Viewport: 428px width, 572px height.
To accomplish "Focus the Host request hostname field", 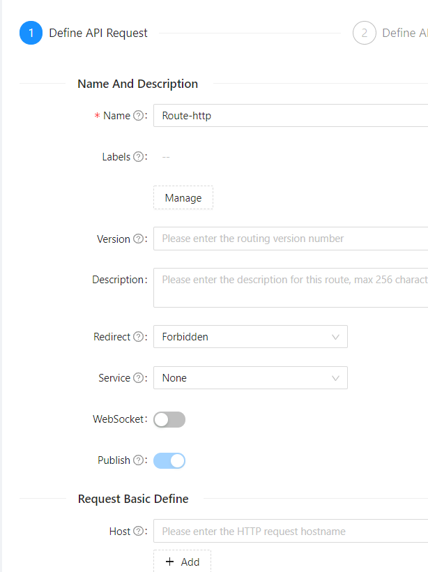I will point(291,531).
